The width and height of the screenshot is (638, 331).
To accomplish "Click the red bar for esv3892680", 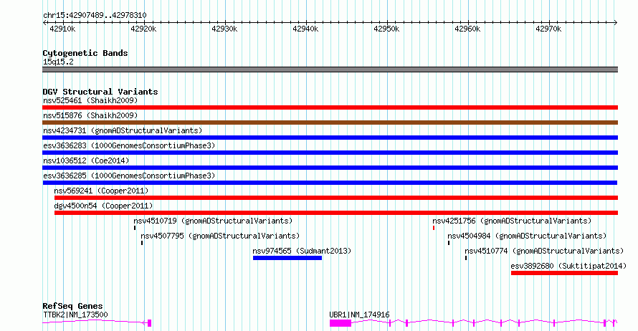I will tap(564, 273).
